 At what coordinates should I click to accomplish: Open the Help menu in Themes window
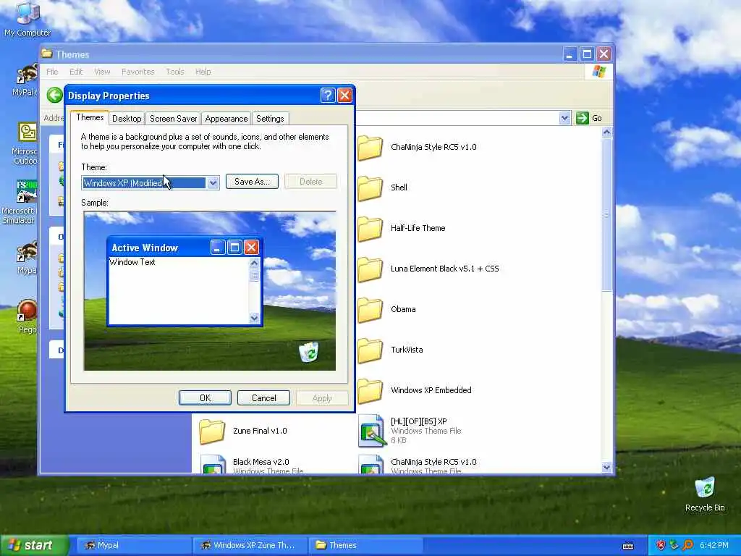[x=203, y=72]
